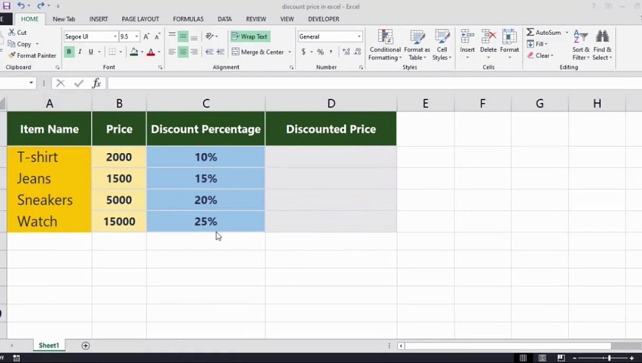
Task: Switch to the REVIEW tab
Action: point(256,19)
